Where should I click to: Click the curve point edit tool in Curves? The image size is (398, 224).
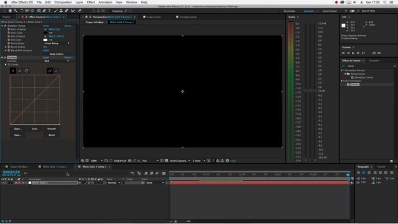(x=50, y=71)
